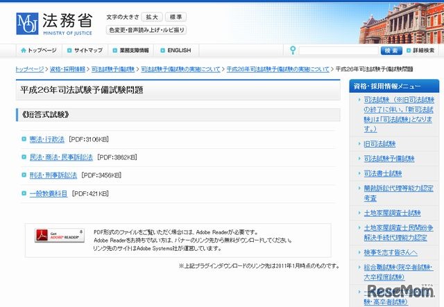This screenshot has width=444, height=307.
Task: Open the 司法試験(※旧司法試験の終了に伴い…) sidebar link
Action: coord(399,114)
